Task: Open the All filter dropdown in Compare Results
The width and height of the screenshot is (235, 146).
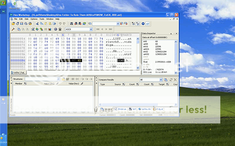Action: coord(161,80)
